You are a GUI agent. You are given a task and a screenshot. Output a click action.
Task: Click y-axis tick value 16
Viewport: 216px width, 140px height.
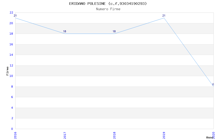pyautogui.click(x=11, y=44)
